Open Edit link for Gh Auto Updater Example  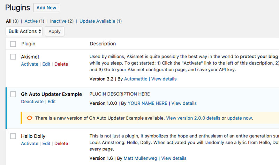coord(52,102)
